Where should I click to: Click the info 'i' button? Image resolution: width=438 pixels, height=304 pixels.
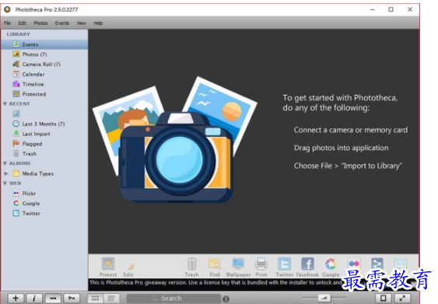34,299
